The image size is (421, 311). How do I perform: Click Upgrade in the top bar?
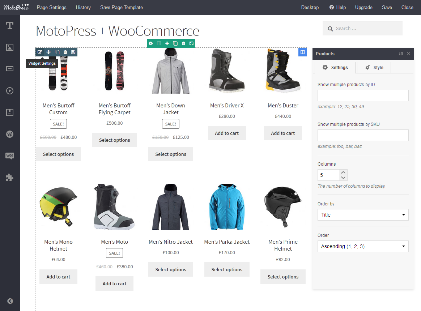click(x=364, y=7)
